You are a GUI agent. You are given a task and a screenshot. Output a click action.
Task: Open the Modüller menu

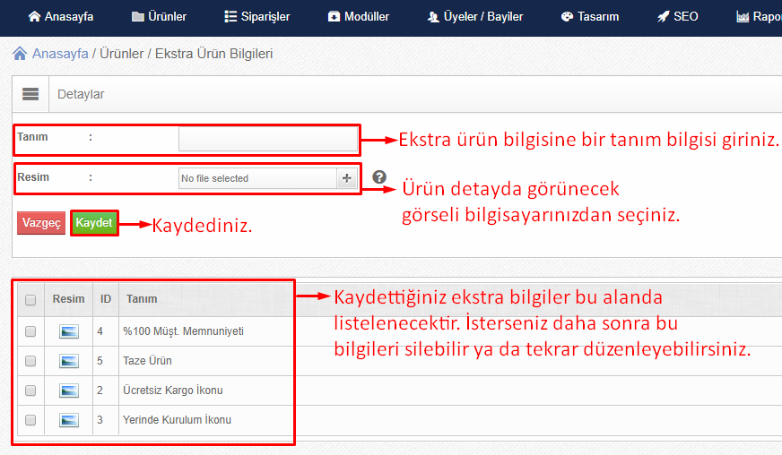[x=358, y=16]
